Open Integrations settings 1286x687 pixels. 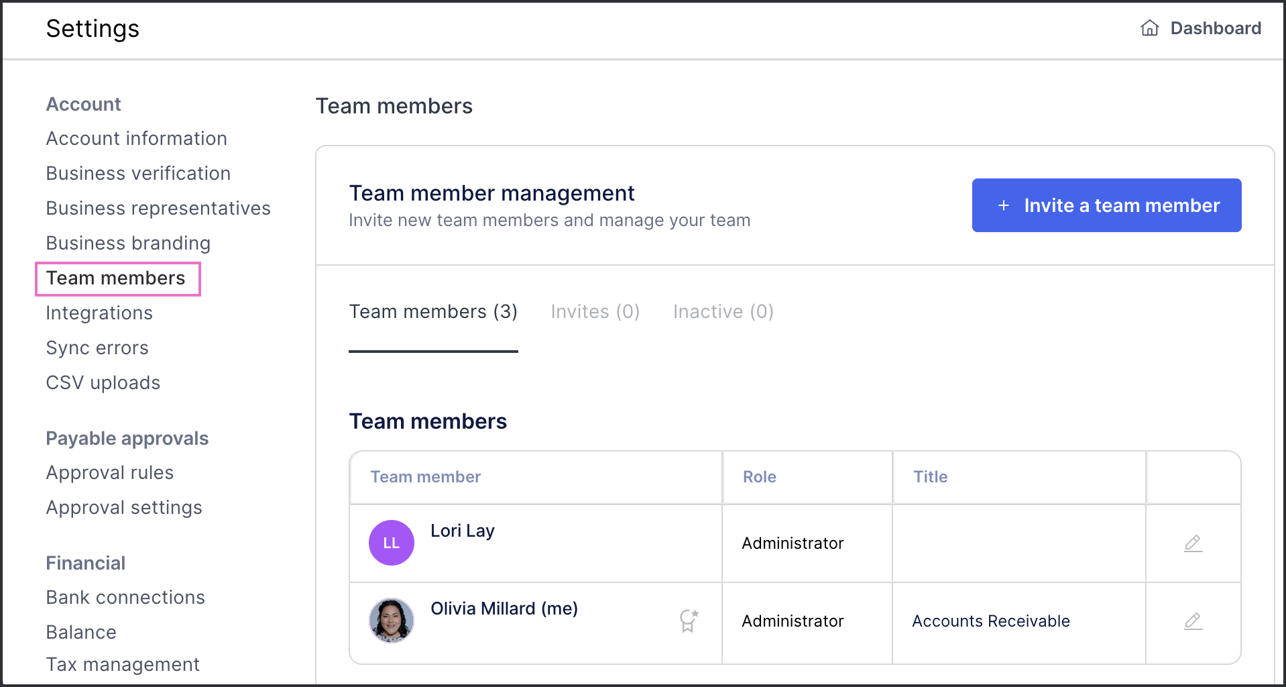pos(99,313)
